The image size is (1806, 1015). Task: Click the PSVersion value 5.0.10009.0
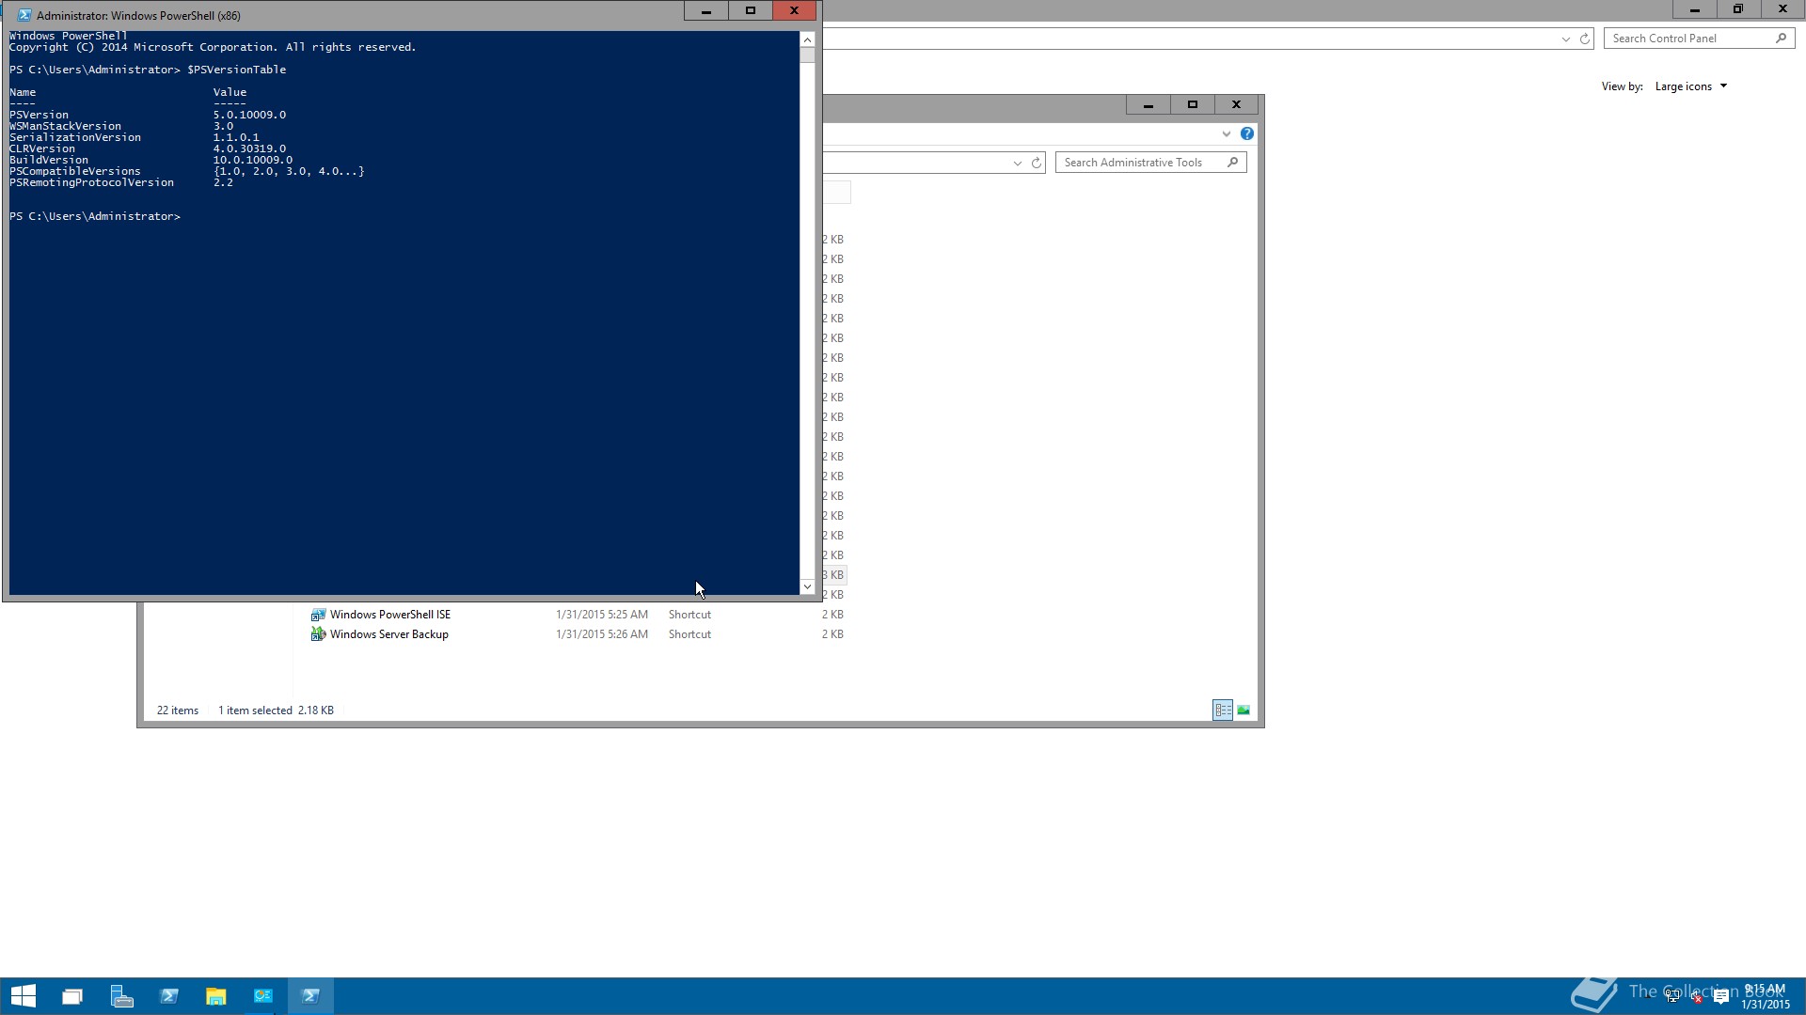pos(249,115)
